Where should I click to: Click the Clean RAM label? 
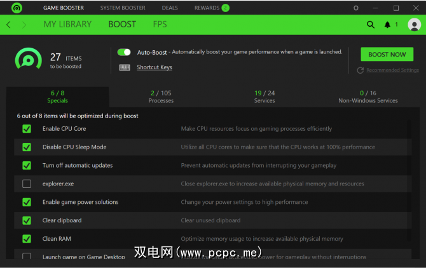pyautogui.click(x=57, y=239)
